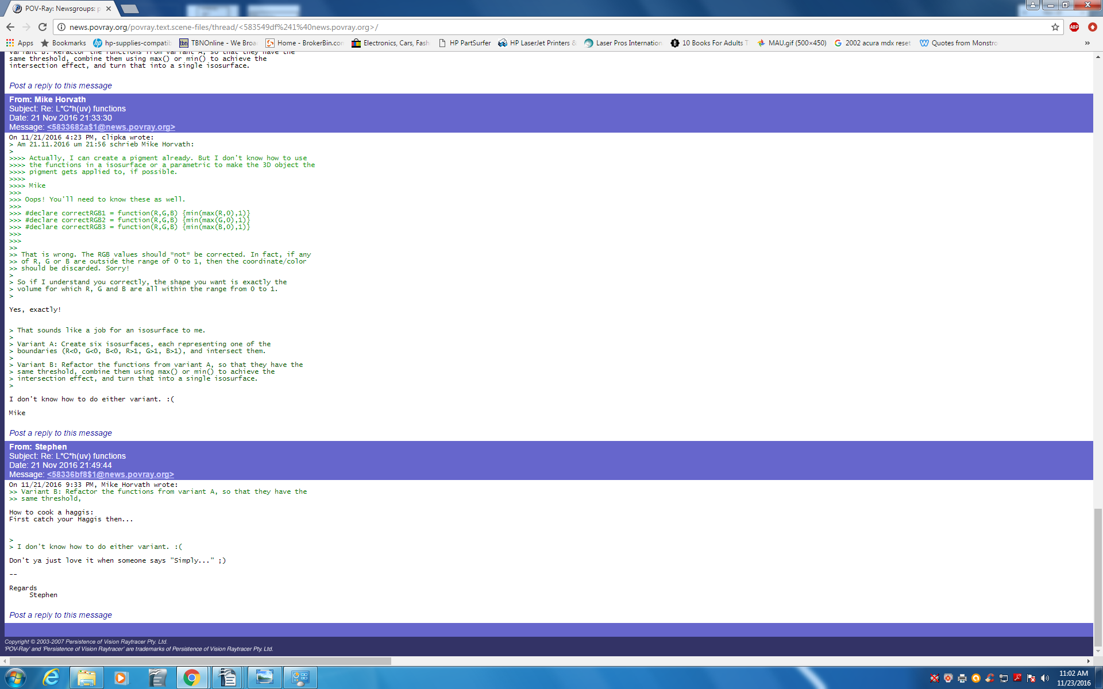Open the Adblock Plus extension icon
The image size is (1103, 689).
(1074, 27)
